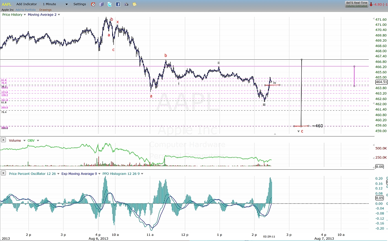Click the 464.51 current price tag

coord(381,82)
